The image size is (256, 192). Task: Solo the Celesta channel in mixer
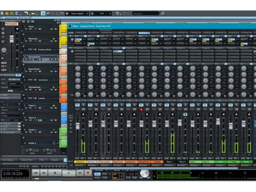coord(160,105)
